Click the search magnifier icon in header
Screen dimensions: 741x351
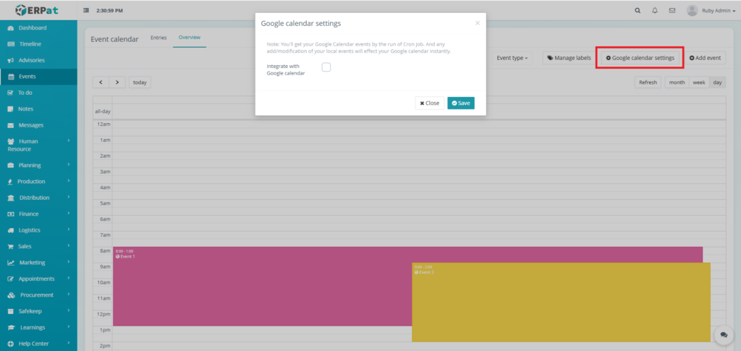638,11
